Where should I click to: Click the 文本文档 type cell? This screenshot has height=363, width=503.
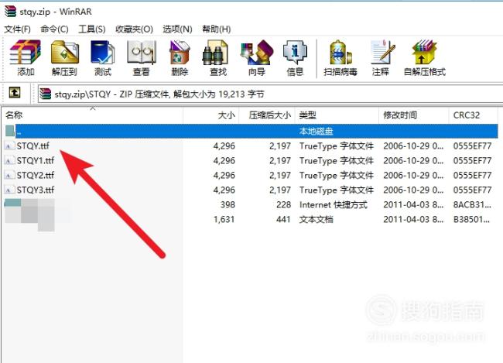coord(317,220)
